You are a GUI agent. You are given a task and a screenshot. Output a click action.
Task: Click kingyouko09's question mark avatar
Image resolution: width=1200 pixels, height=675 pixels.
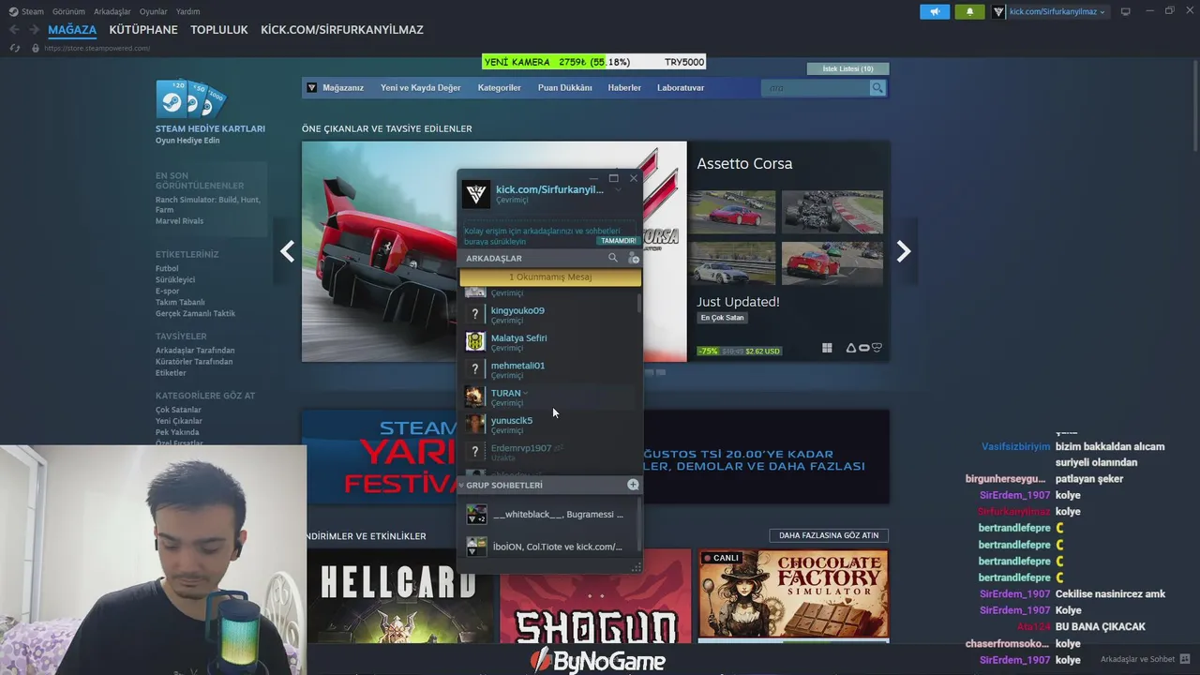click(x=475, y=314)
